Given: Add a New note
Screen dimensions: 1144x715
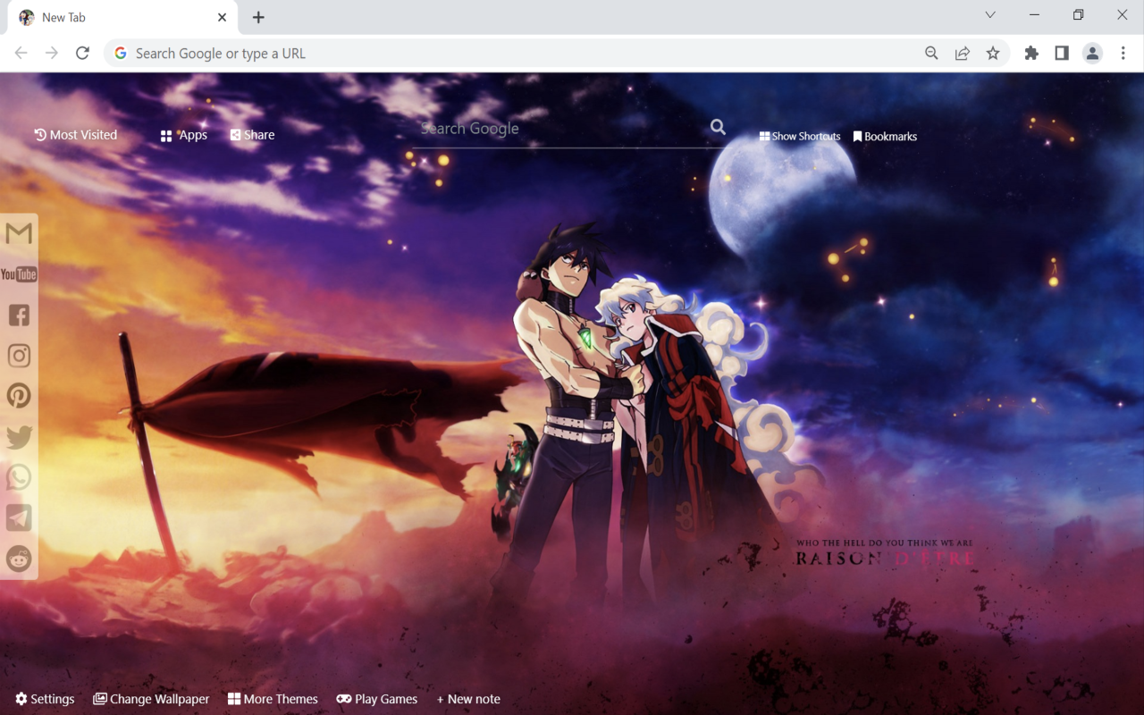Looking at the screenshot, I should coord(468,699).
